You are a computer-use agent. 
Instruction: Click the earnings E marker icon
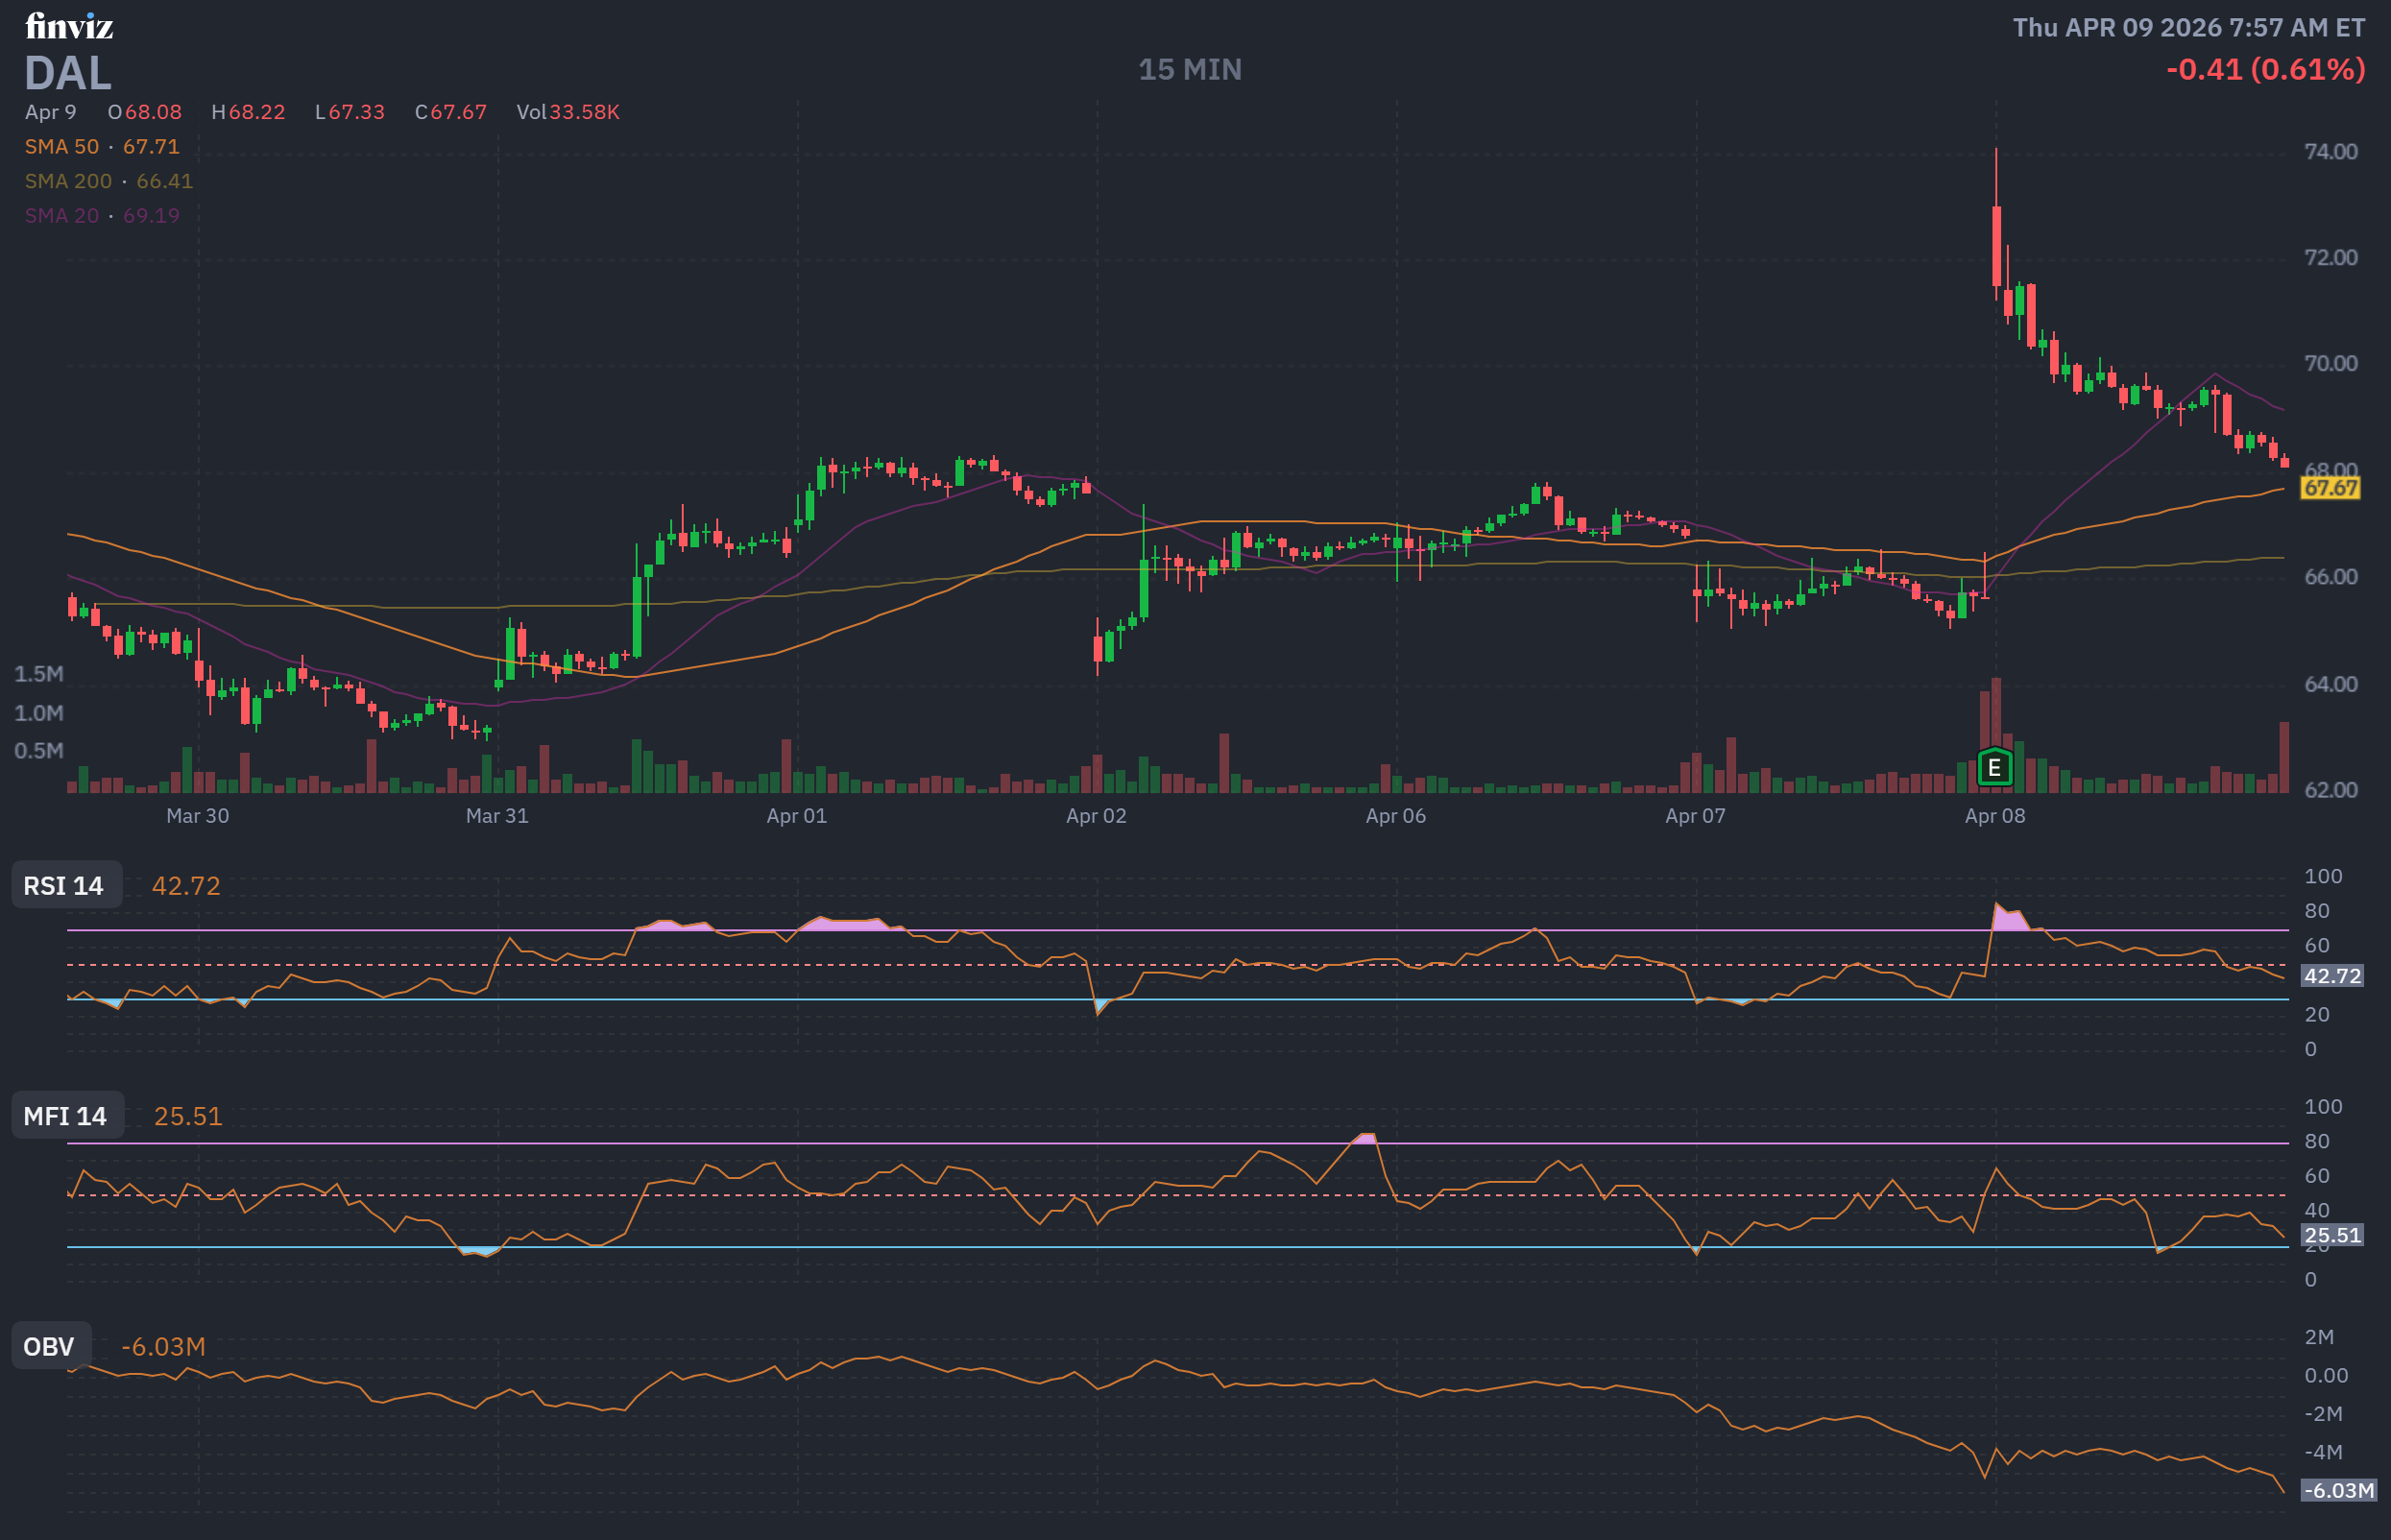(1994, 767)
